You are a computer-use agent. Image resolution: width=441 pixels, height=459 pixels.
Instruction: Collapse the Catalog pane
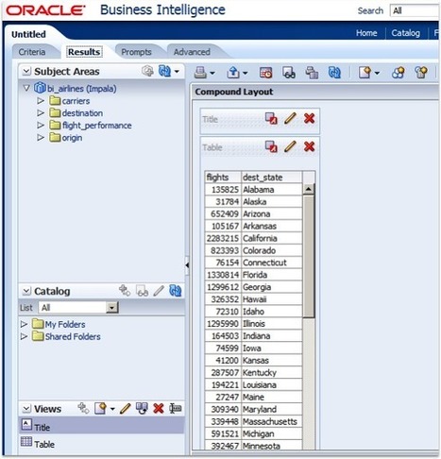pos(26,291)
